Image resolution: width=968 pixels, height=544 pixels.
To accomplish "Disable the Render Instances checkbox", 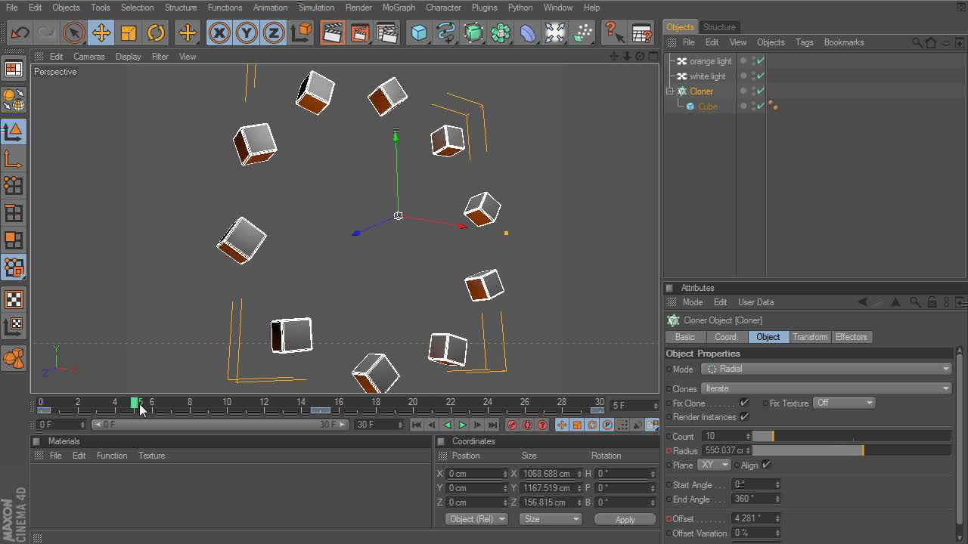I will pyautogui.click(x=744, y=417).
